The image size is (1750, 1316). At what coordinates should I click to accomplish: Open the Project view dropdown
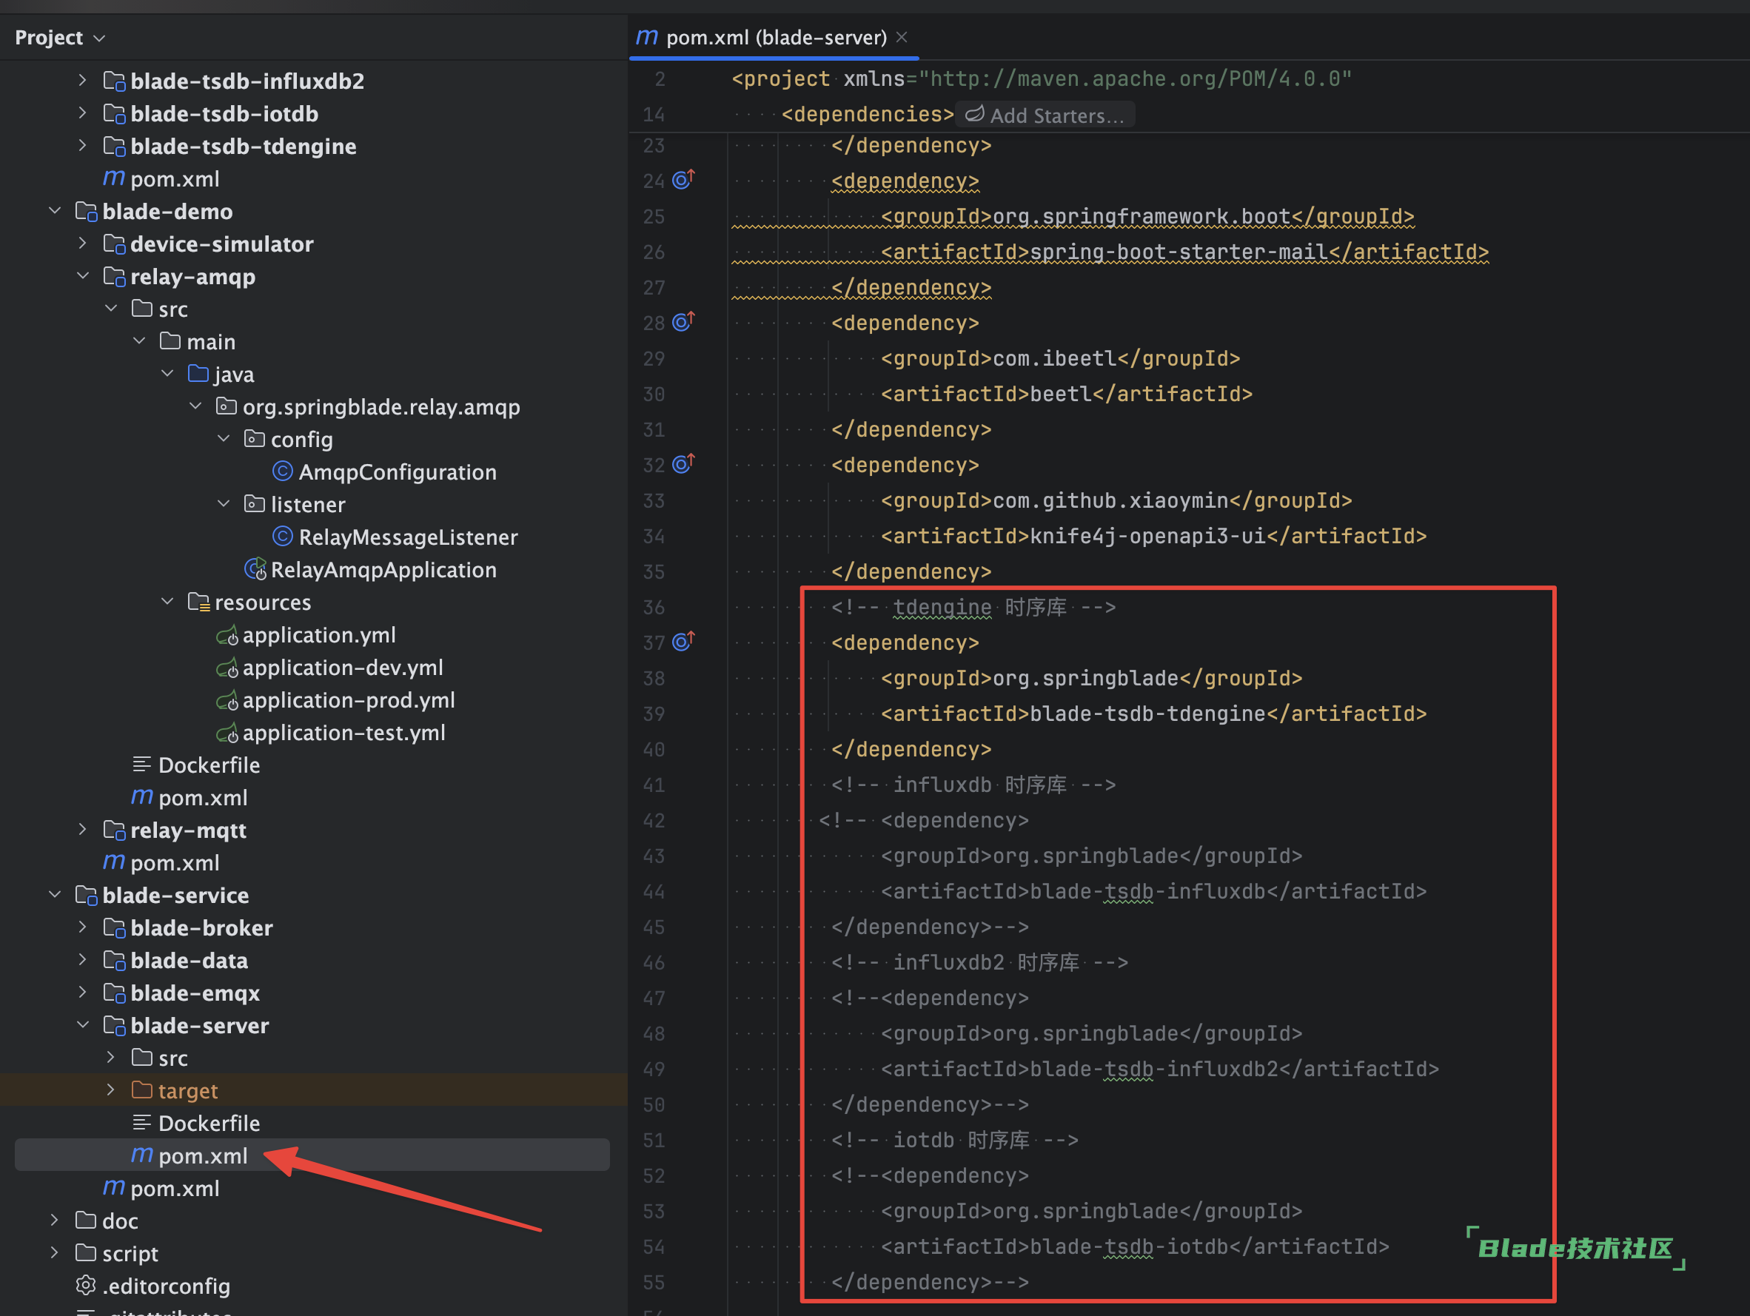coord(60,37)
